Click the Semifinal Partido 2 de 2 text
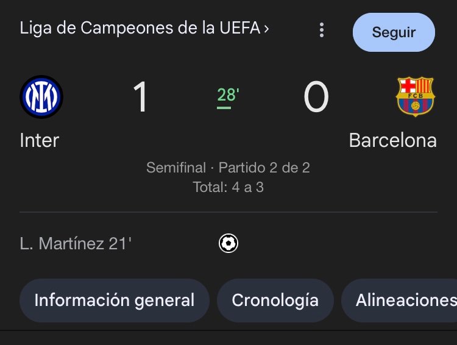Screen dimensions: 457x345 [x=228, y=168]
